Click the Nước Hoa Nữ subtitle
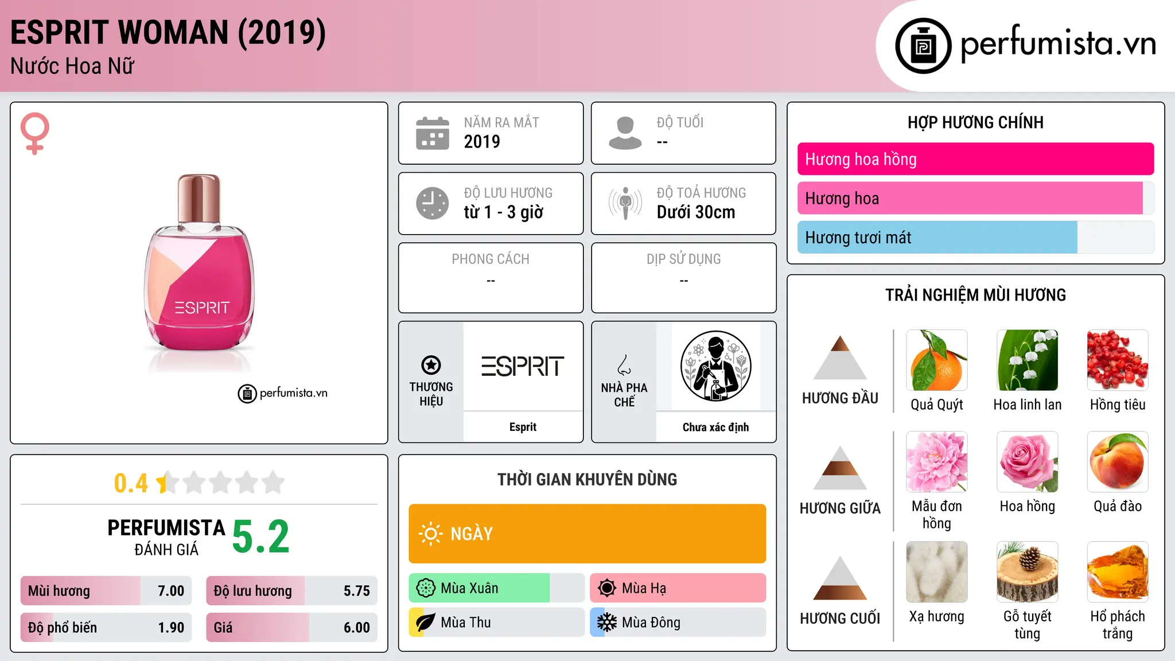Screen dimensions: 1175x661 pyautogui.click(x=72, y=66)
